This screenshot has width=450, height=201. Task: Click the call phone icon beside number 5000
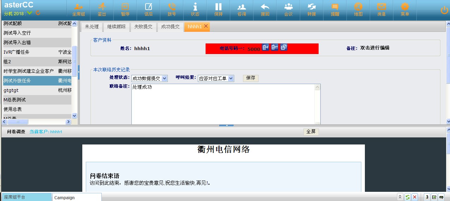(x=265, y=47)
